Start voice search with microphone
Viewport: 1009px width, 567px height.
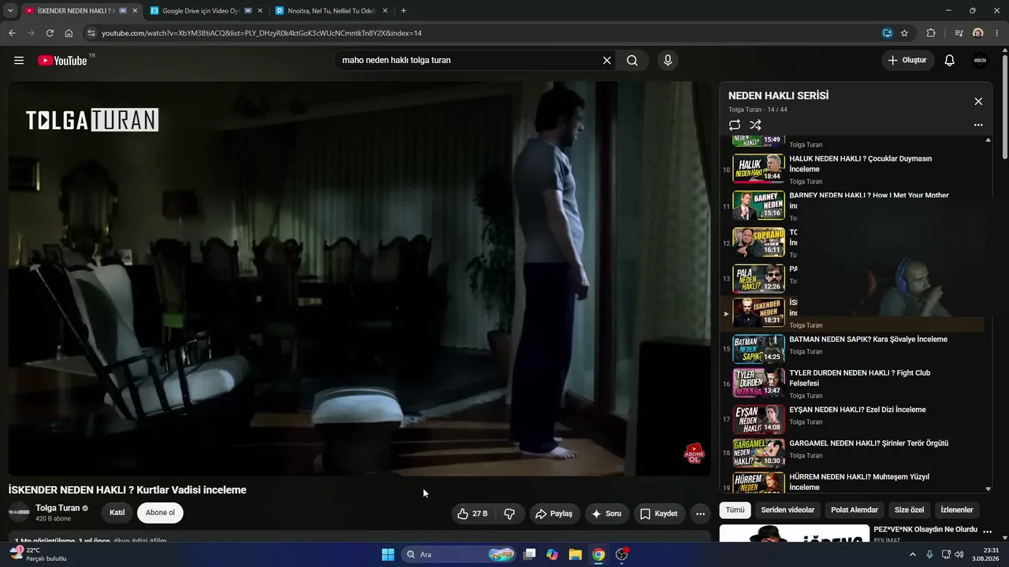point(668,61)
